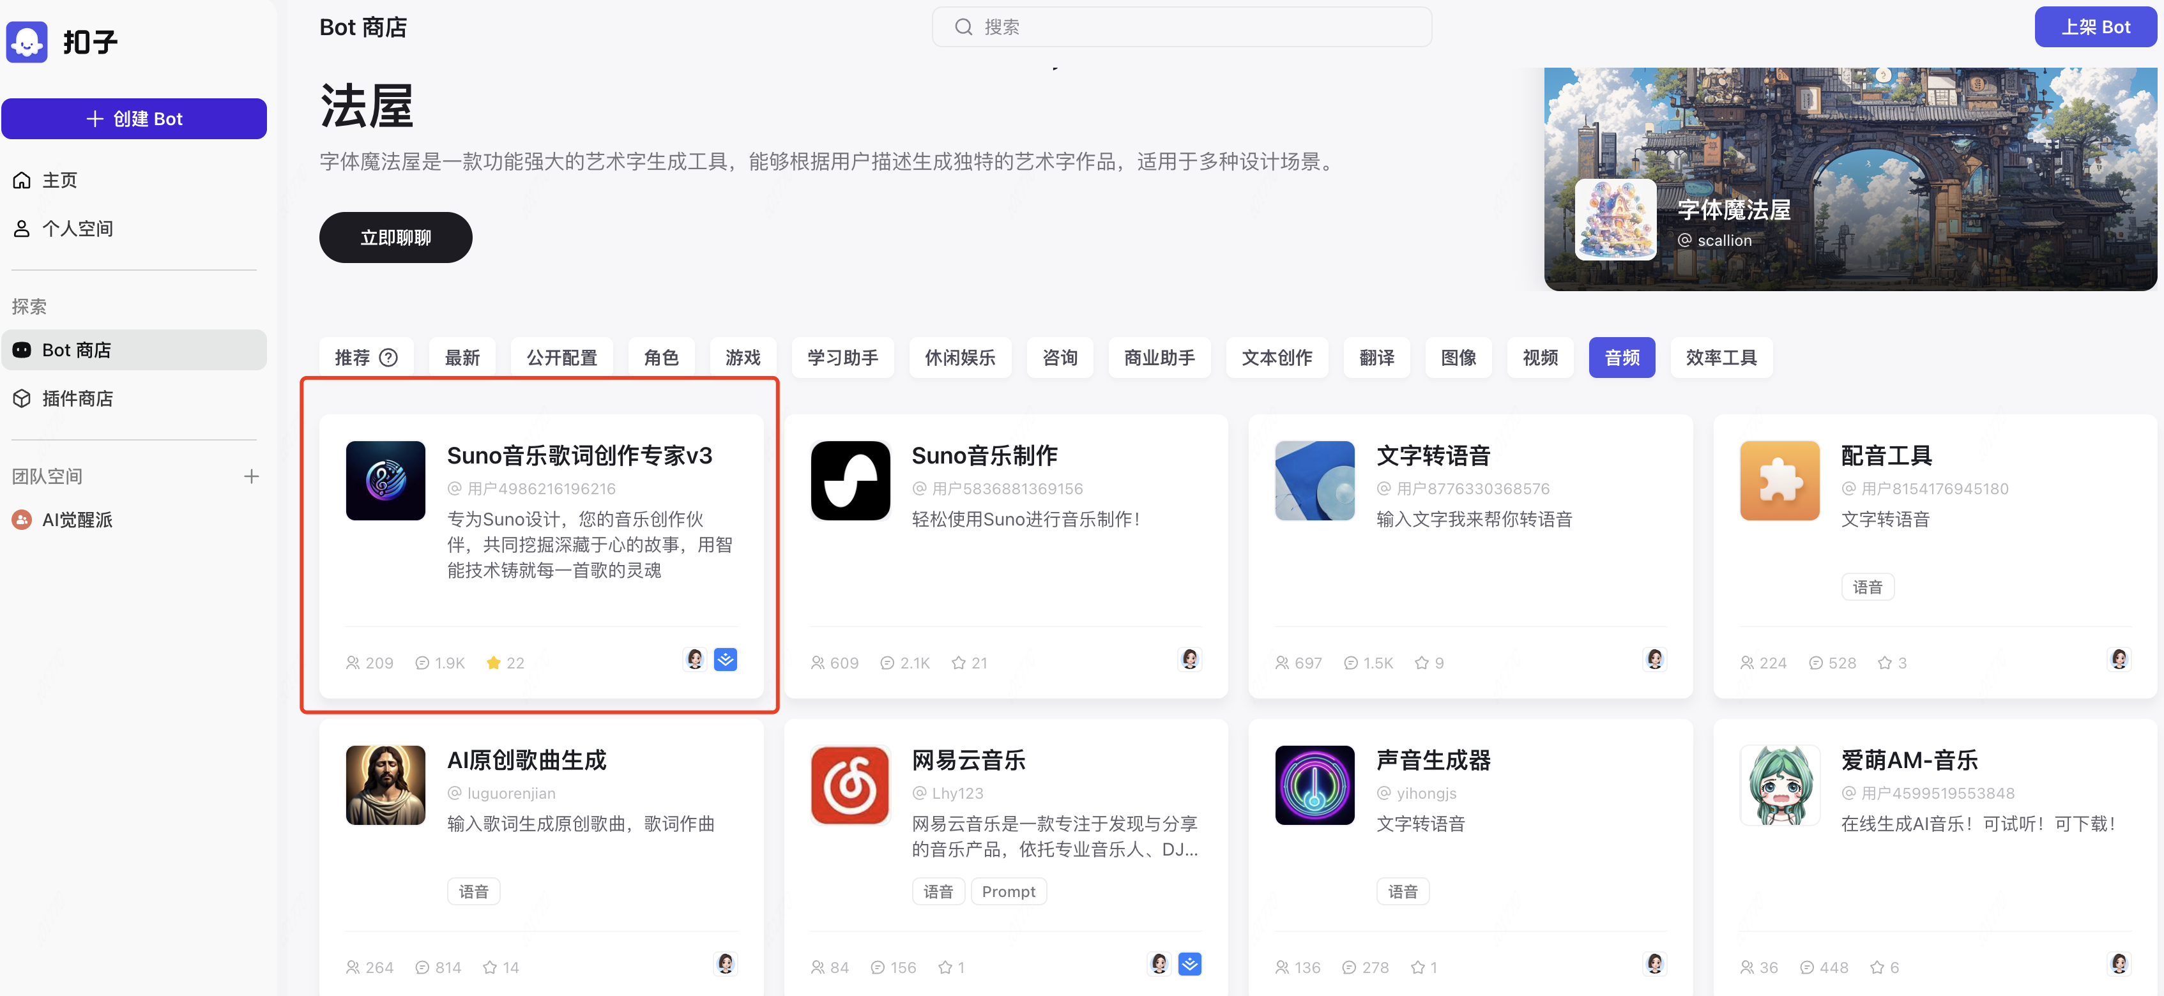Toggle star favorite on 声音生成器 card
This screenshot has height=996, width=2164.
pos(1418,967)
